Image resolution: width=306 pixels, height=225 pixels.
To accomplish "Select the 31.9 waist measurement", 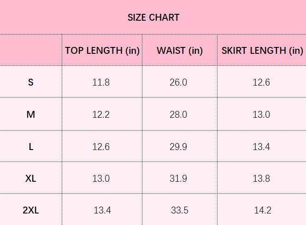I will (x=178, y=179).
